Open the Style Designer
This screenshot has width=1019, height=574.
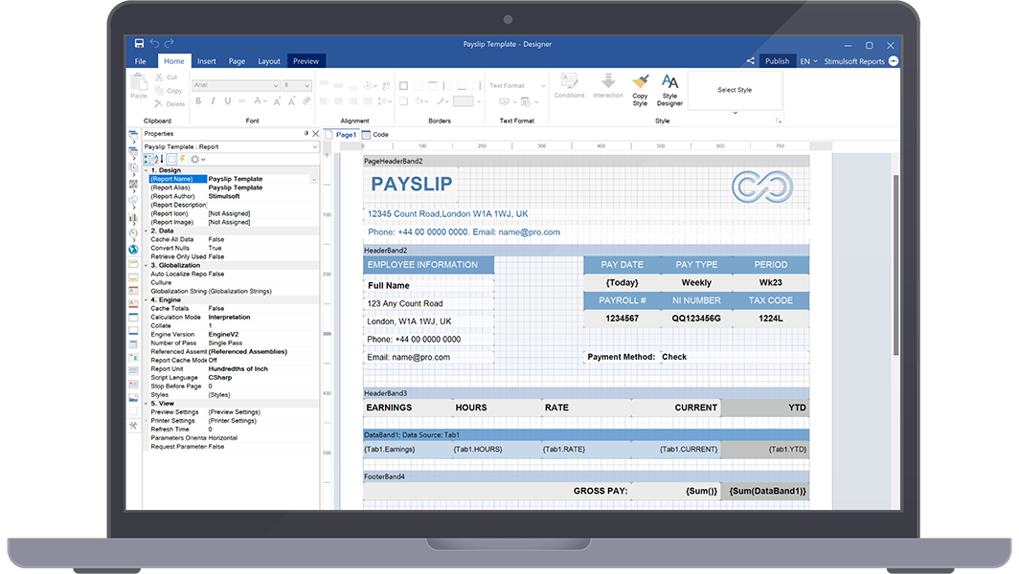pos(670,86)
